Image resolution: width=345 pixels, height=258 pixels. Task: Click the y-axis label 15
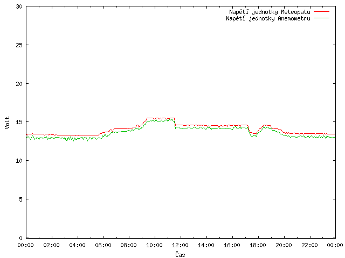click(x=19, y=122)
